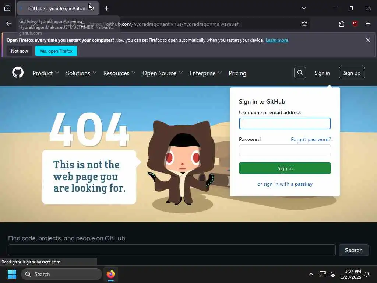The height and width of the screenshot is (283, 377).
Task: Click or sign in with a passkey
Action: pyautogui.click(x=285, y=184)
